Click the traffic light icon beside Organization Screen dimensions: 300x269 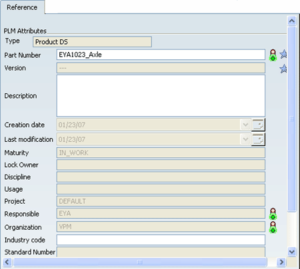tap(273, 227)
